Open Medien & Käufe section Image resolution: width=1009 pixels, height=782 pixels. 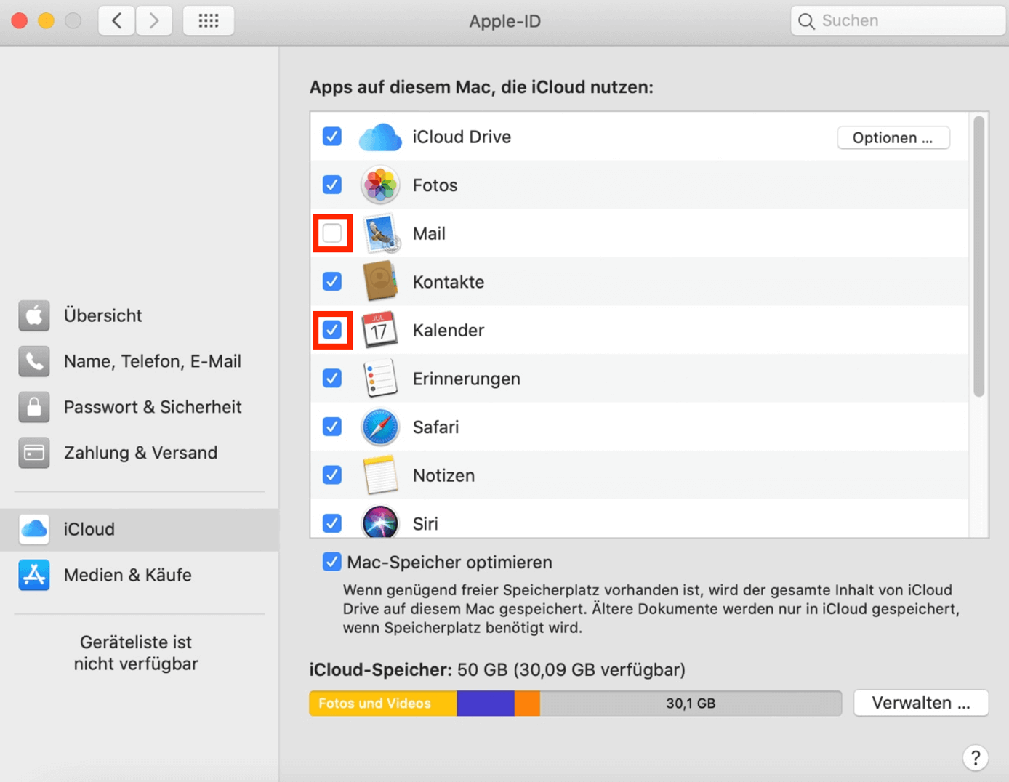(140, 575)
